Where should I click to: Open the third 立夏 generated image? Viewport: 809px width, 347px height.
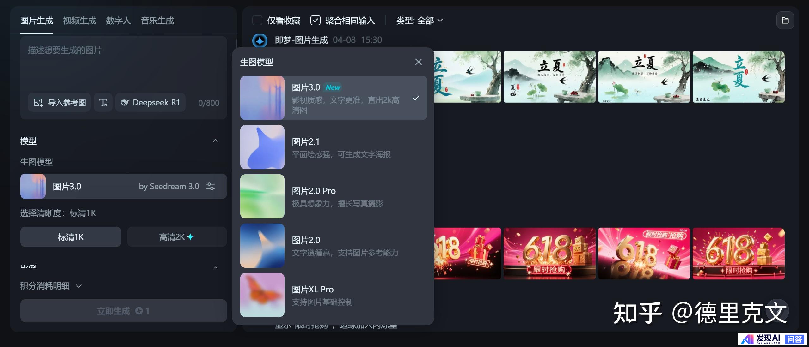pos(644,77)
